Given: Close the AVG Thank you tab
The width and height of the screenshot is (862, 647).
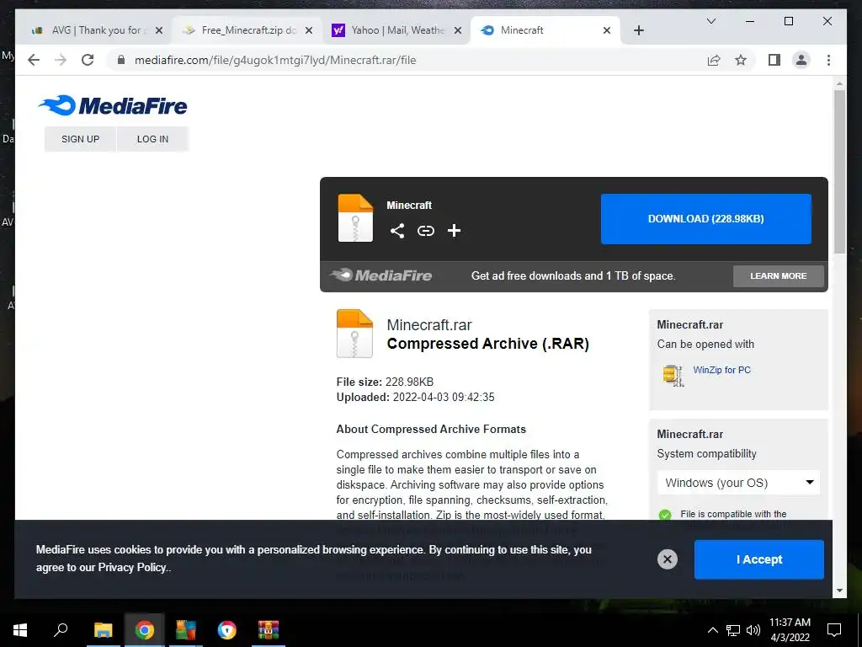Looking at the screenshot, I should point(159,30).
